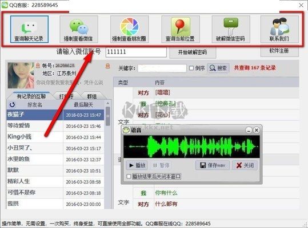
Task: Save the audio using 保存wav
Action: point(213,165)
